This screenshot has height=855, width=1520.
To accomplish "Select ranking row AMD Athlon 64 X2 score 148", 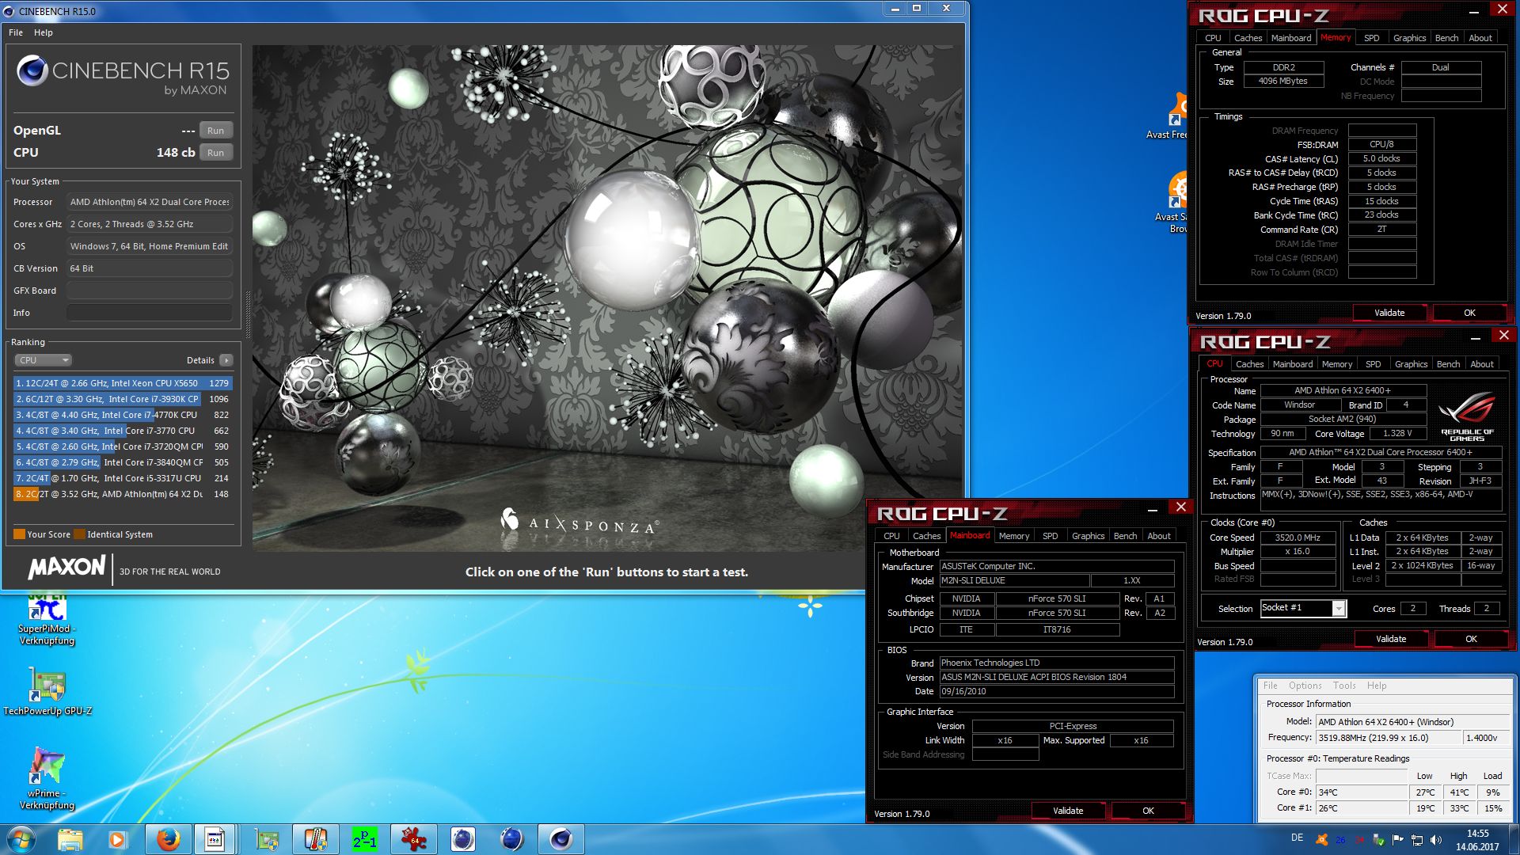I will pos(122,494).
